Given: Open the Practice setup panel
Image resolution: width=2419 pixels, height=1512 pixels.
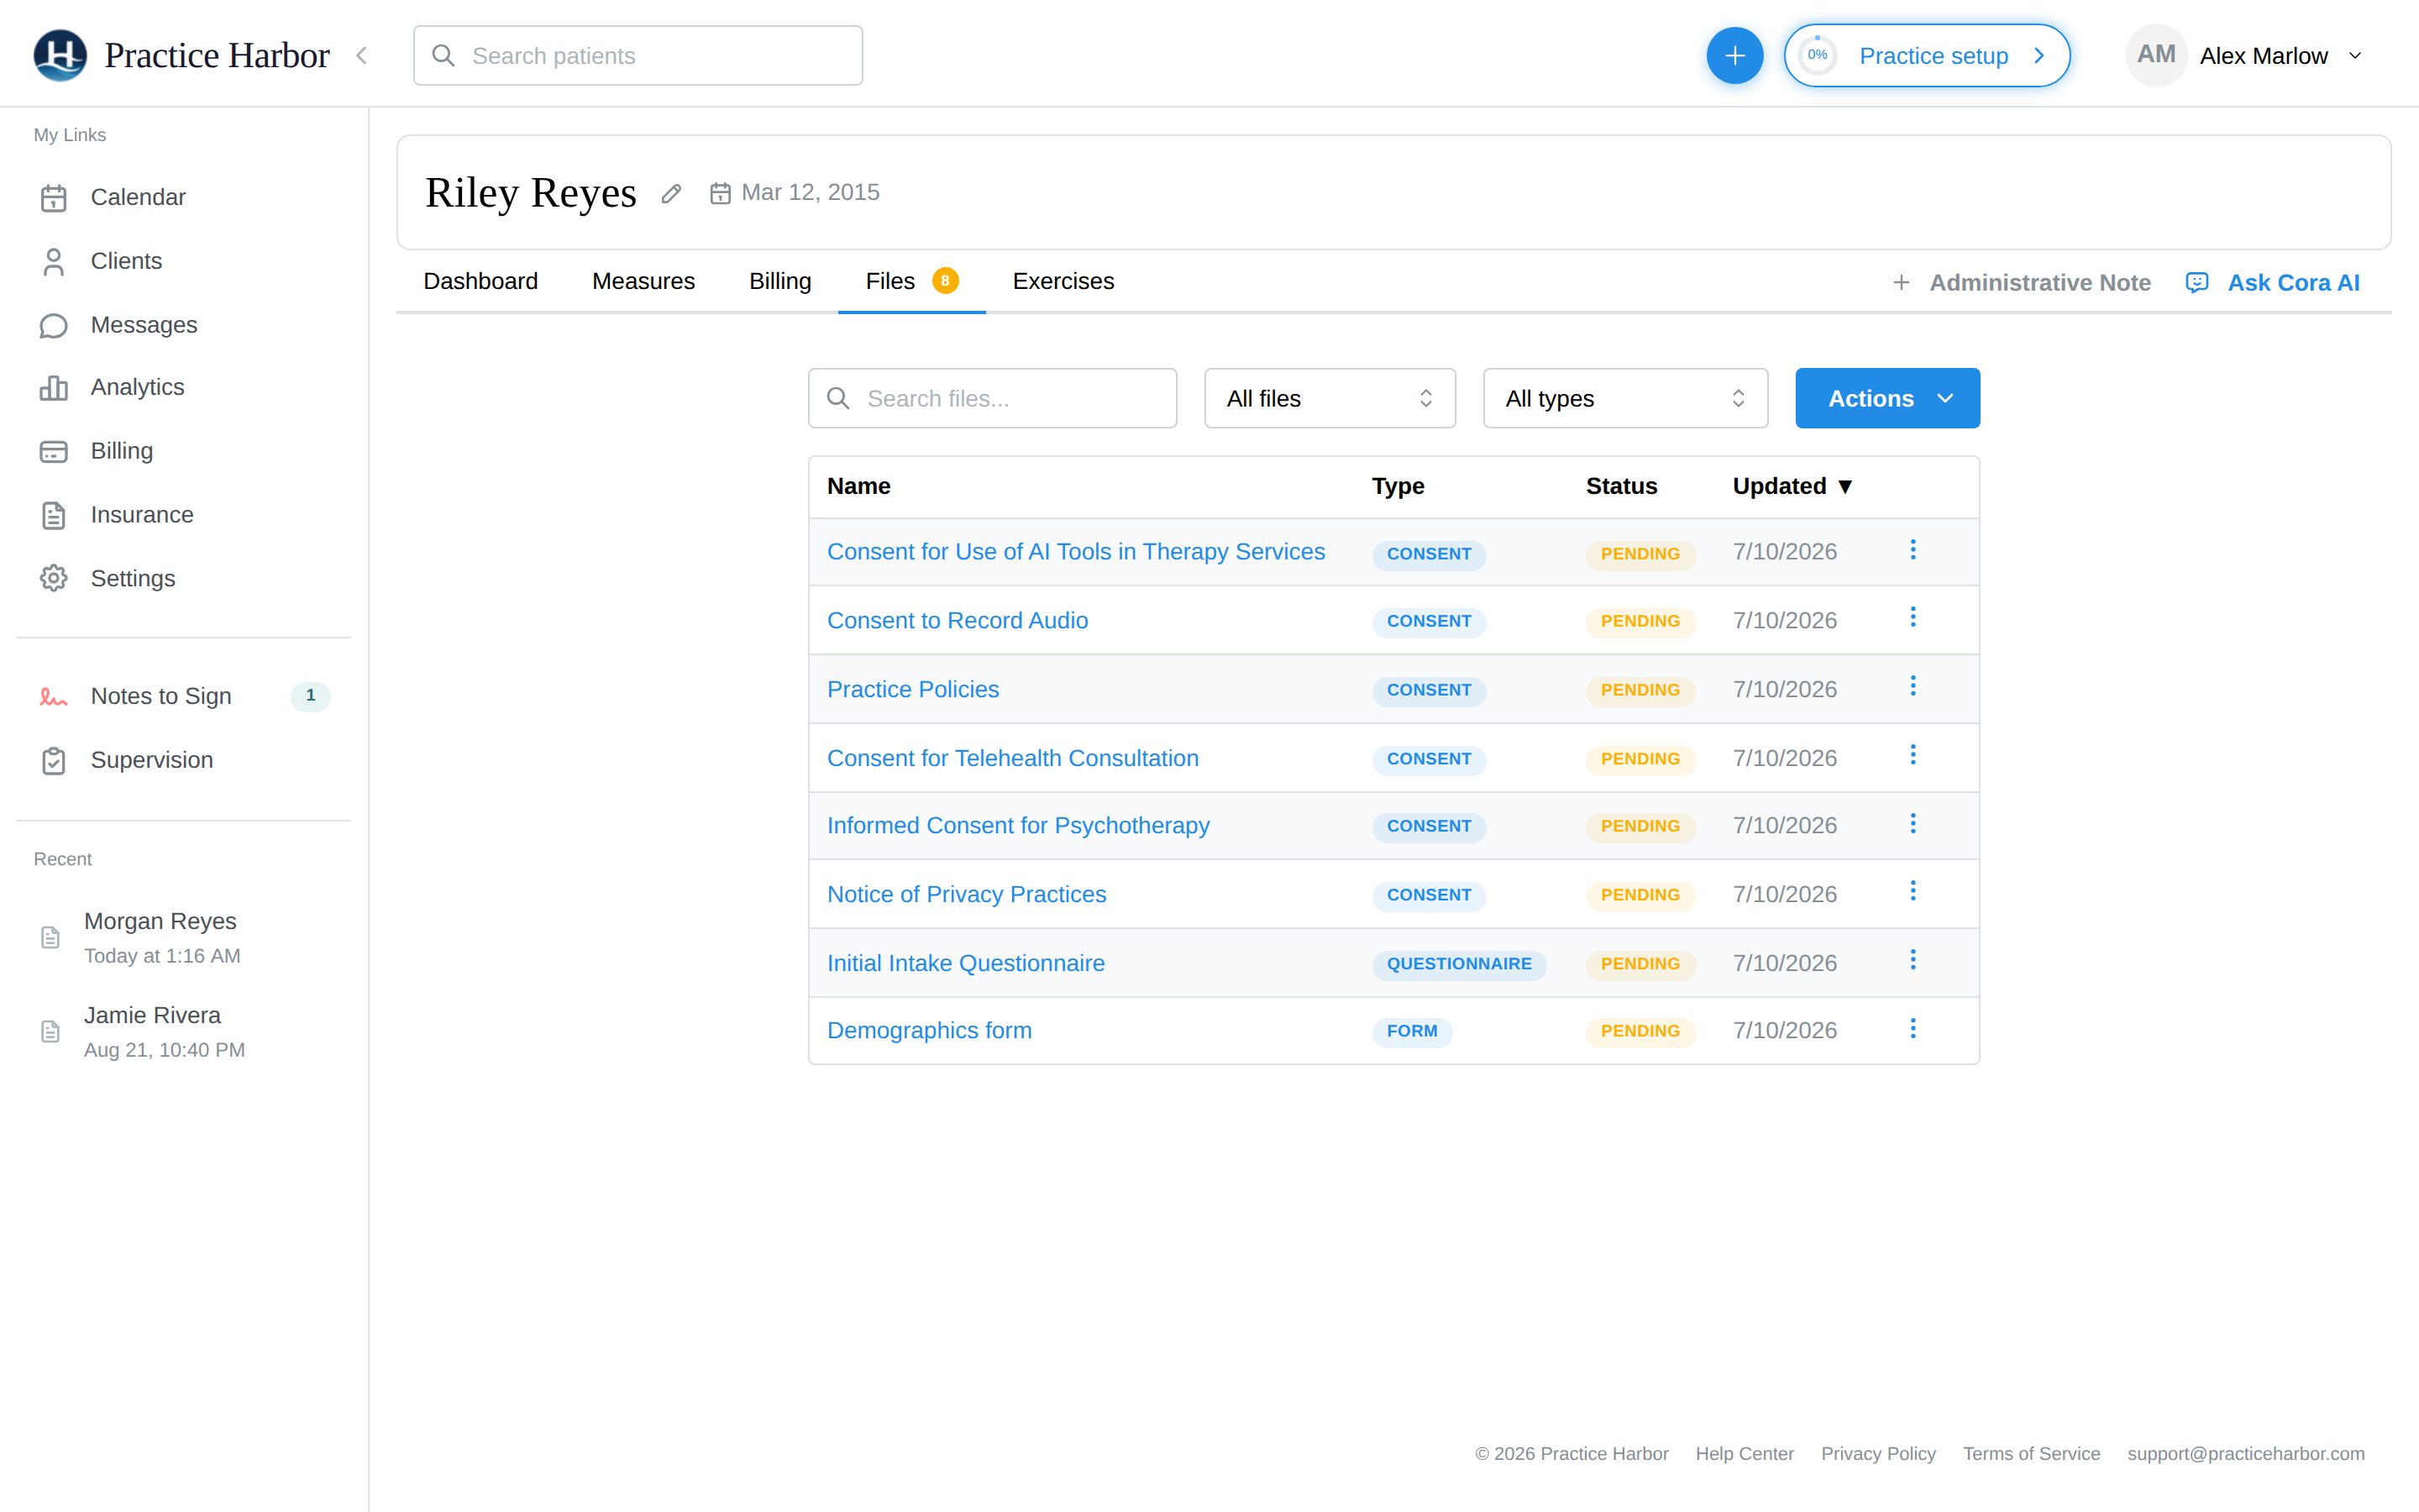Looking at the screenshot, I should coord(1926,56).
